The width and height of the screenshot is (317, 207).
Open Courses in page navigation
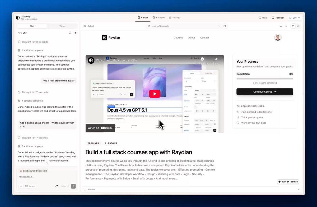tap(178, 38)
